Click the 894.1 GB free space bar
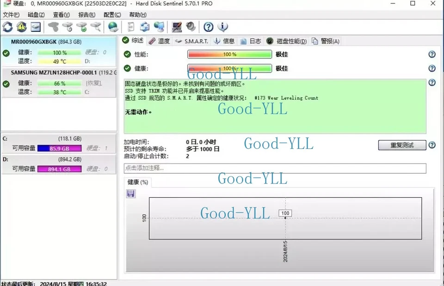 point(60,169)
